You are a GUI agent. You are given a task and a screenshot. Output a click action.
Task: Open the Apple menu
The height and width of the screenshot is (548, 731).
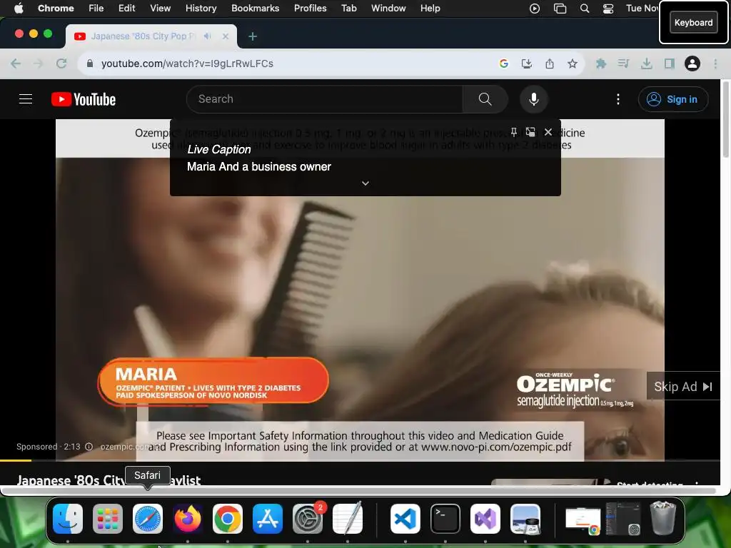[19, 9]
